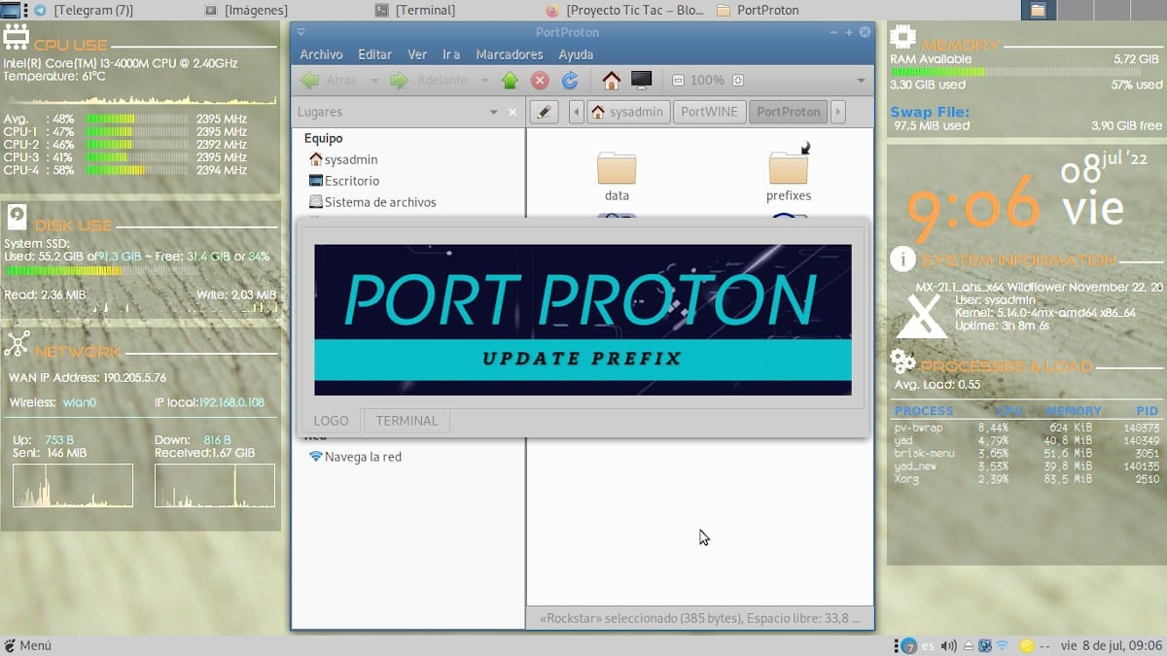The image size is (1167, 656).
Task: Open the toolbar overflow arrow at far right
Action: [861, 81]
